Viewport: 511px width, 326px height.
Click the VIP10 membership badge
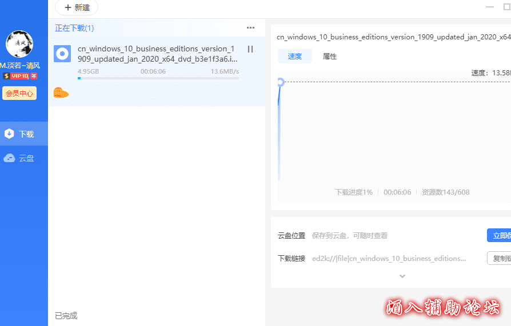click(21, 76)
